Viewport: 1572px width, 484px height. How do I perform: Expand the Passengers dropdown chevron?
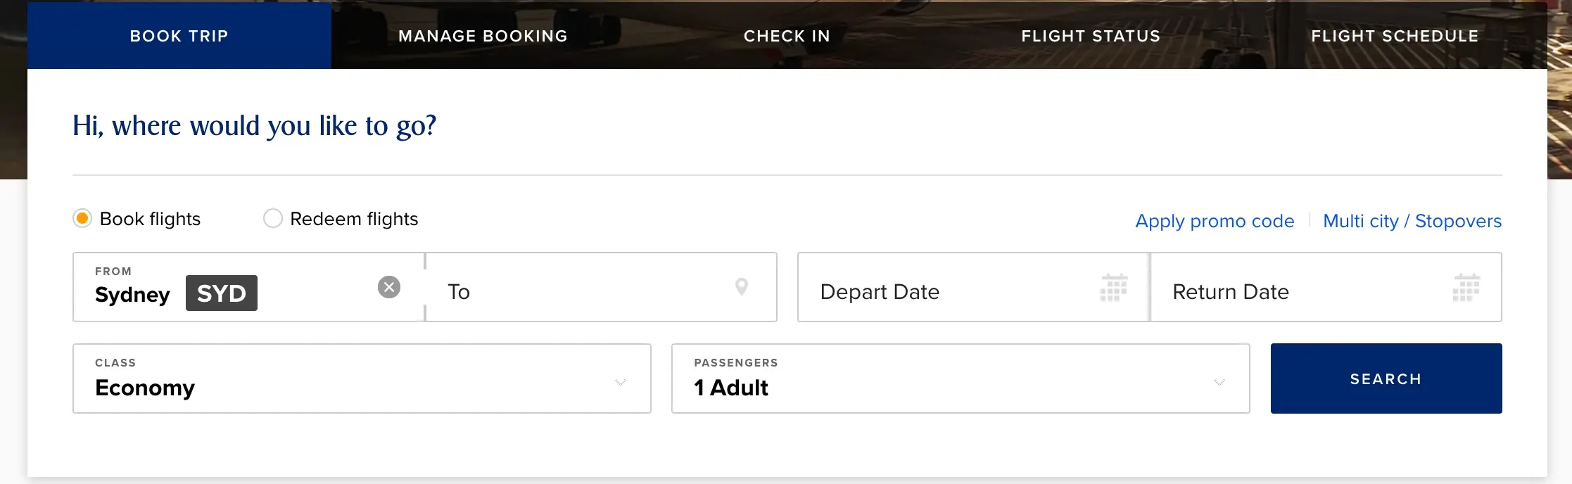tap(1219, 382)
